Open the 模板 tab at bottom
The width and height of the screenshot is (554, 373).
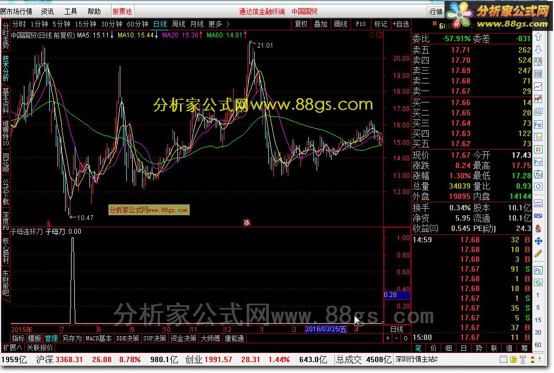coord(34,338)
